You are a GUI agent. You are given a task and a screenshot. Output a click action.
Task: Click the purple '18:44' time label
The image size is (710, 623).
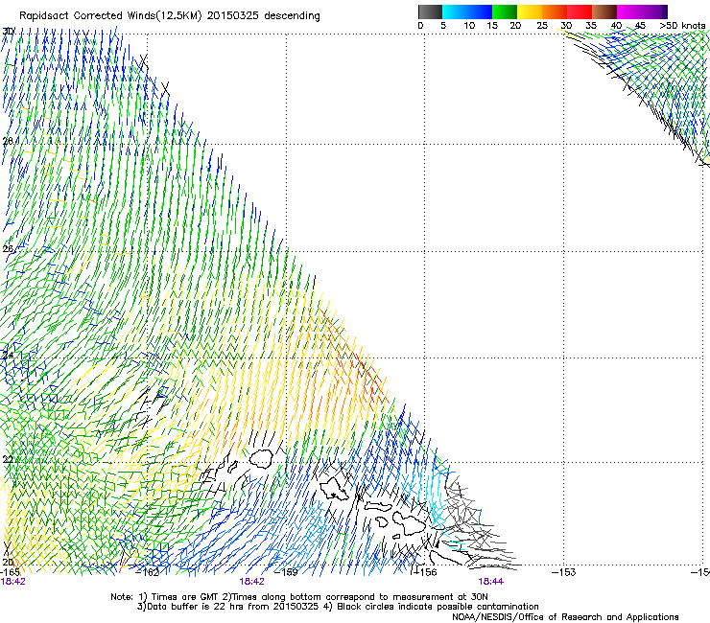pyautogui.click(x=491, y=582)
